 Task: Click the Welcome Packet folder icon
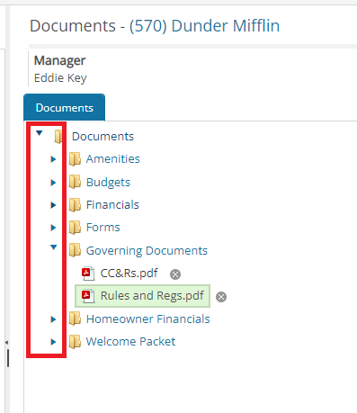click(x=75, y=342)
